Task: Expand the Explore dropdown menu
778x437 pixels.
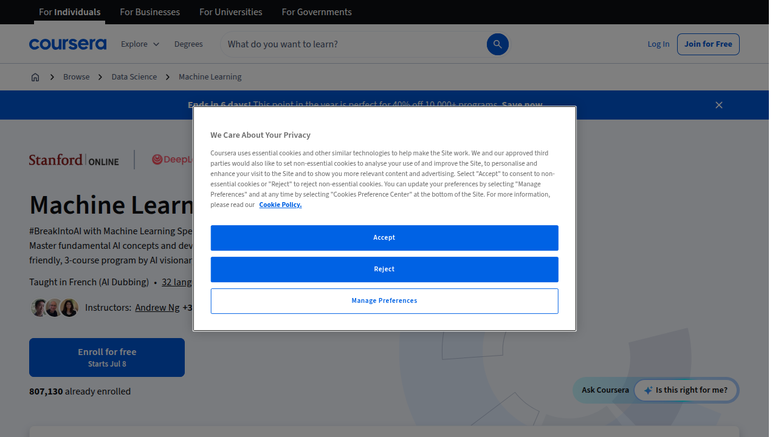Action: [x=140, y=44]
